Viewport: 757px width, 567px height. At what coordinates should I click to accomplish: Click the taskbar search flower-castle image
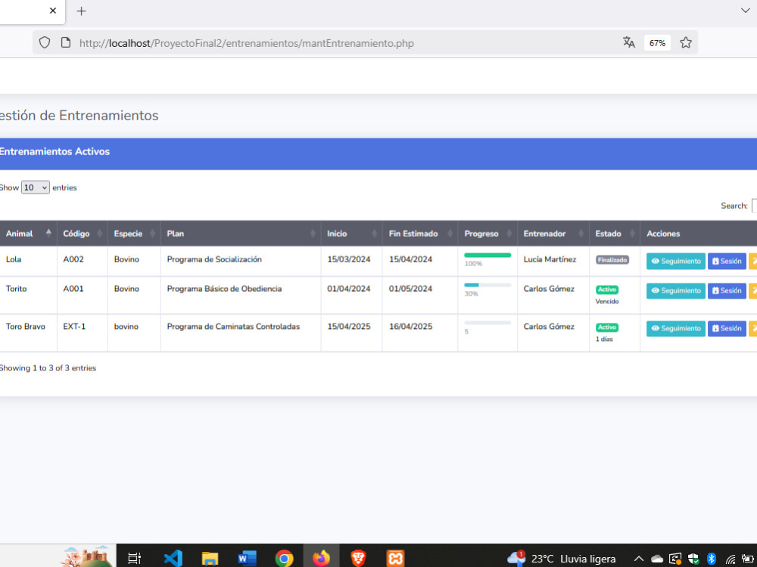(x=87, y=557)
